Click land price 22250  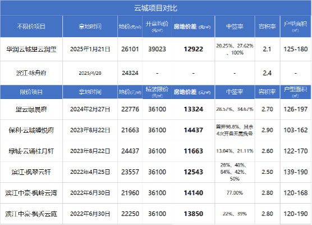coord(130,214)
